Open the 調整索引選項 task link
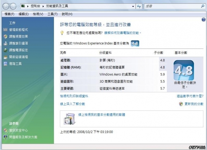This screenshot has width=207, height=150. pos(18,43)
